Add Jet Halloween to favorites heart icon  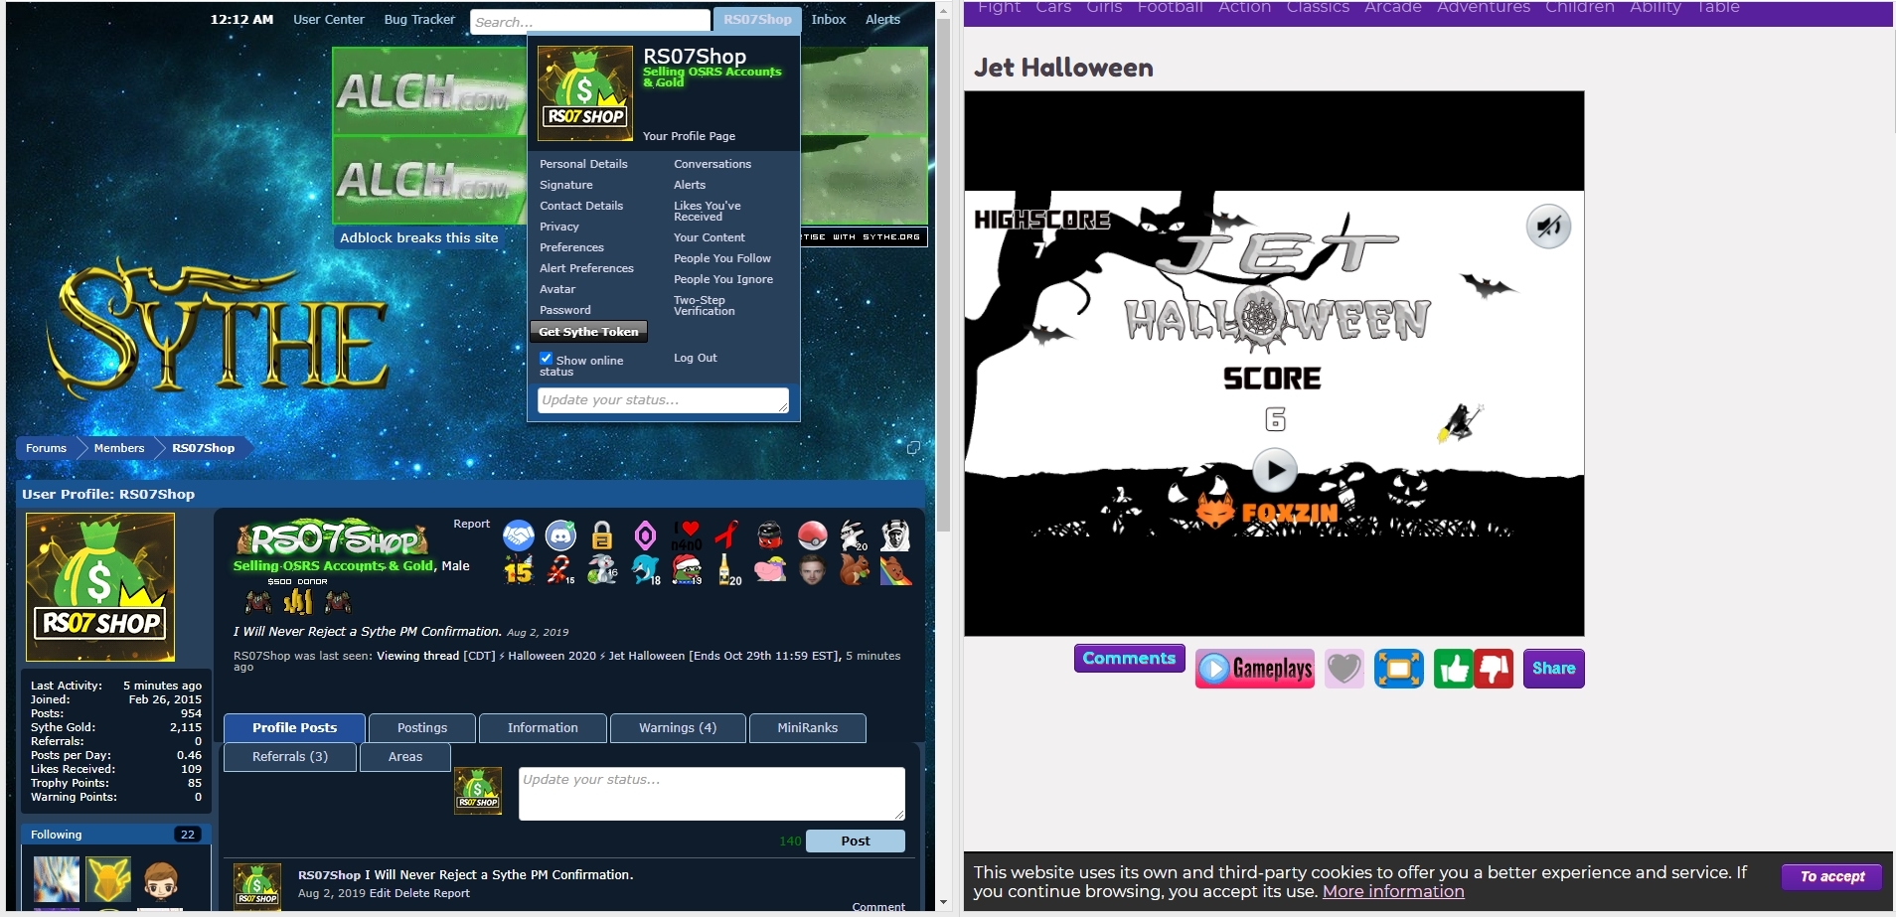(1343, 669)
